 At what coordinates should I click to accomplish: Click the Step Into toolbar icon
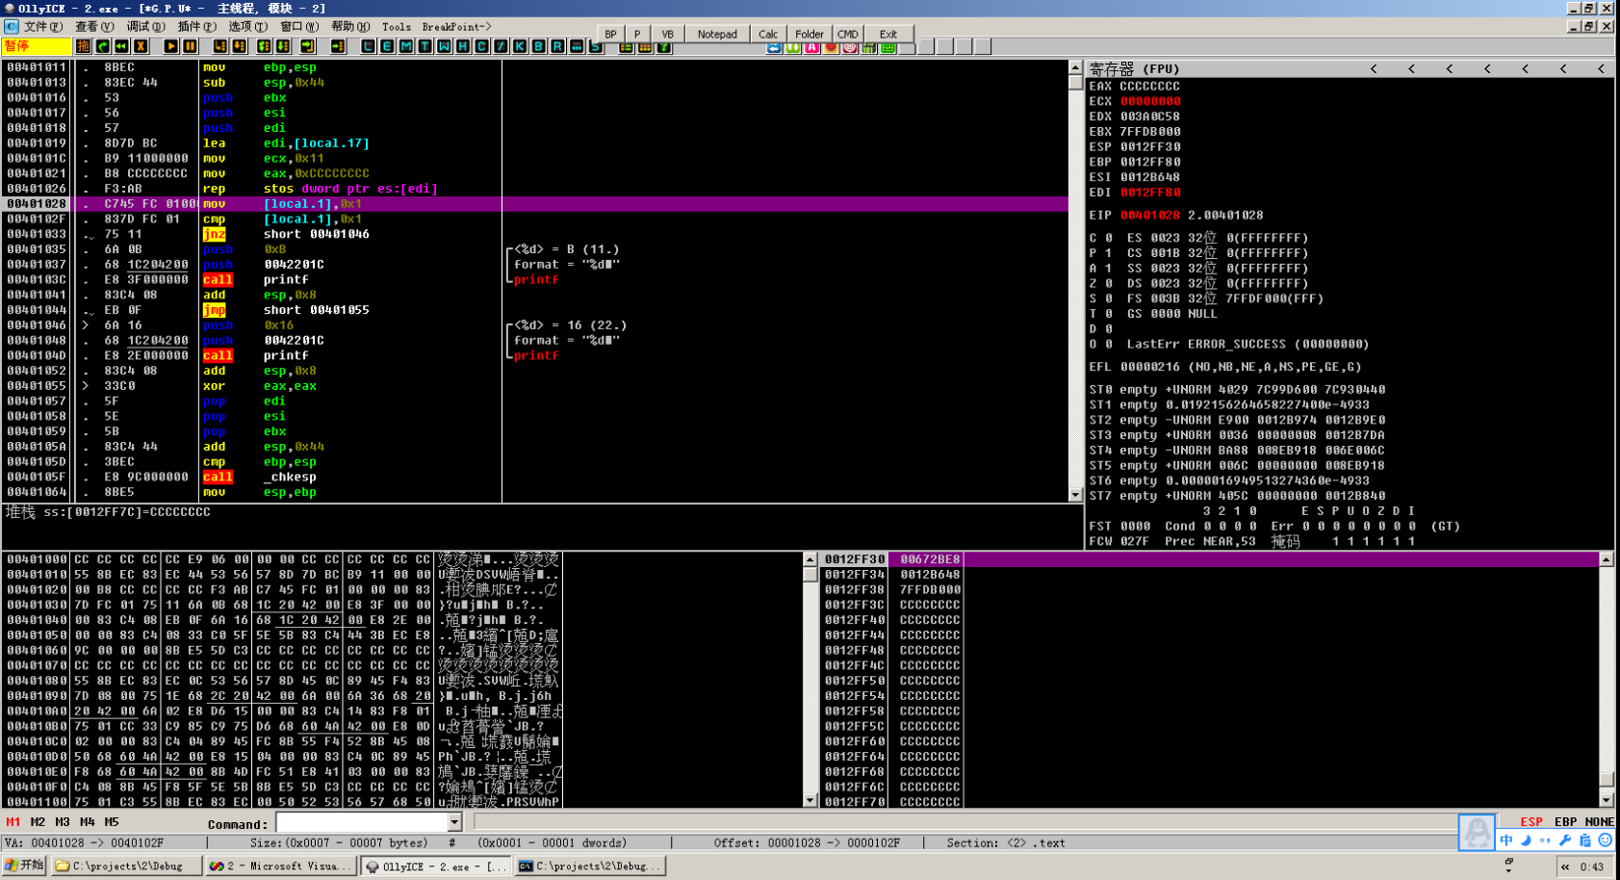coord(220,46)
